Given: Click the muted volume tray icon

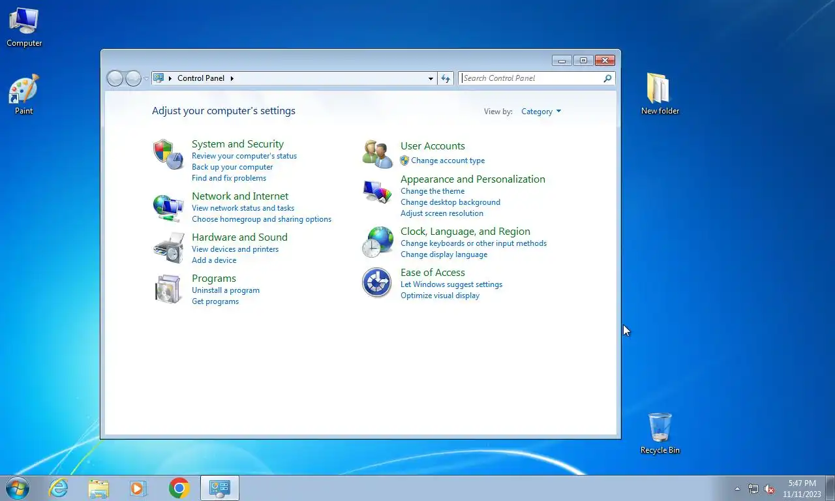Looking at the screenshot, I should tap(769, 489).
